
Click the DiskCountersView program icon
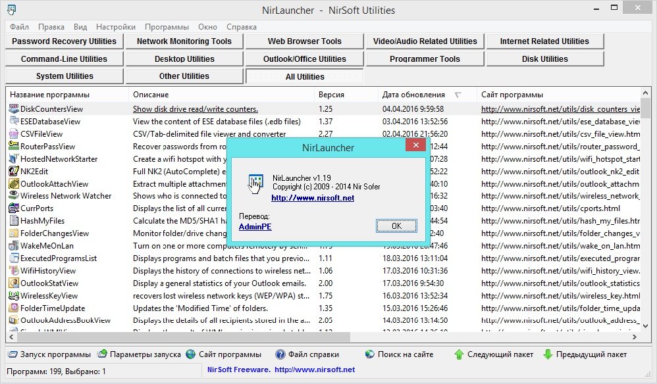(x=13, y=109)
